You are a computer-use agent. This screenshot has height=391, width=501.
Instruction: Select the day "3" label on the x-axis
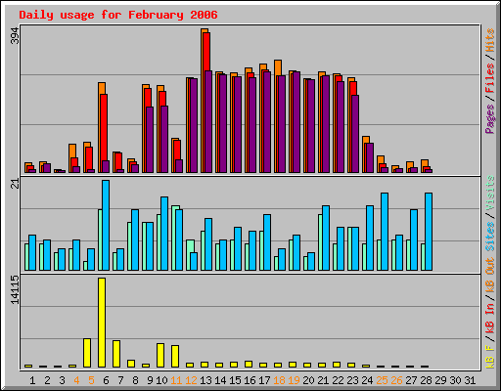pyautogui.click(x=62, y=380)
